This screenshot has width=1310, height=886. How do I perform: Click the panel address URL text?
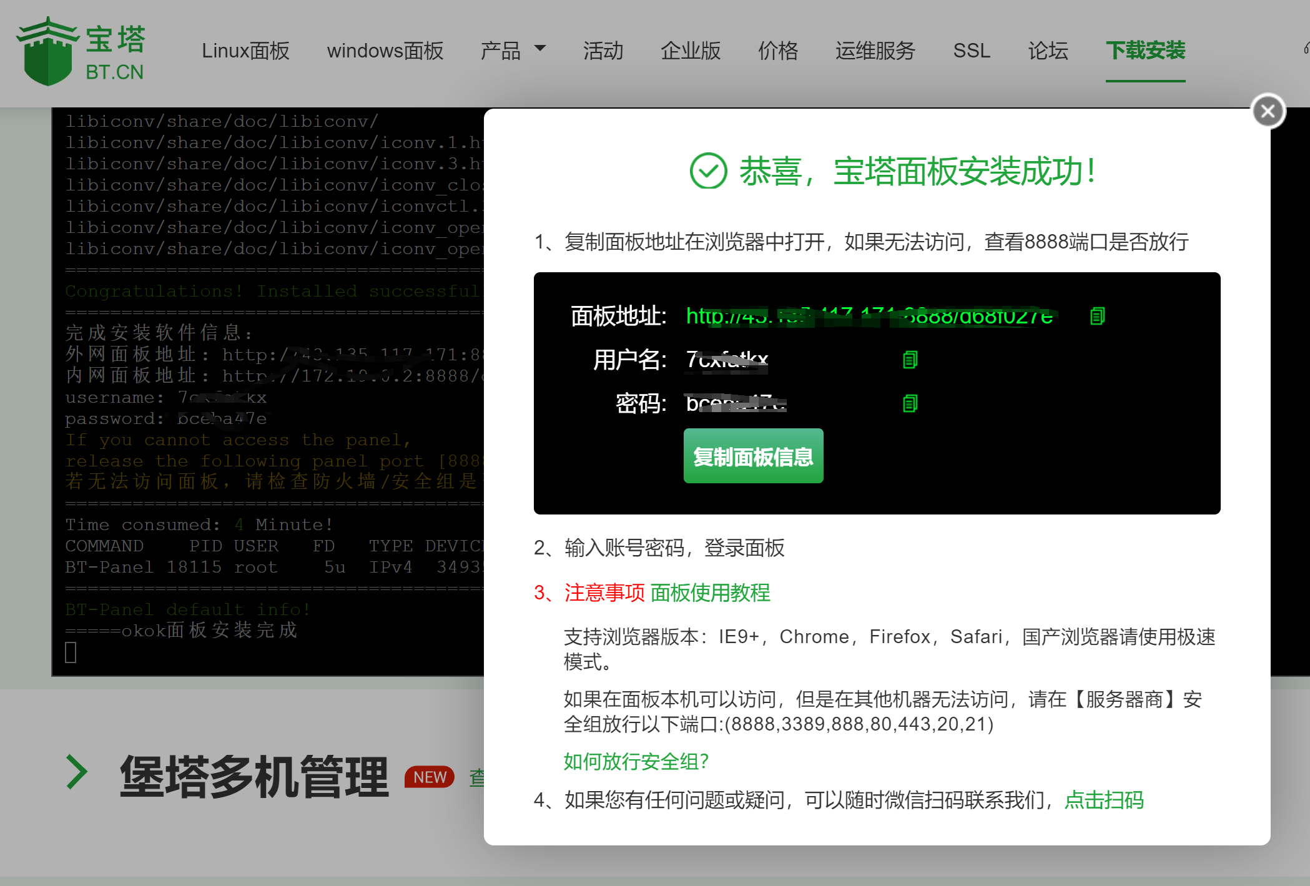tap(869, 317)
